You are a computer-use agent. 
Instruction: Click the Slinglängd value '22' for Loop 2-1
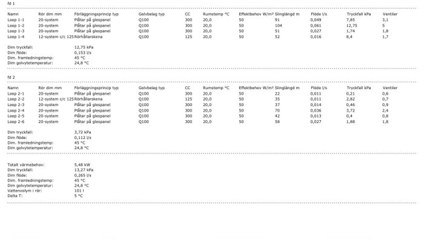277,93
